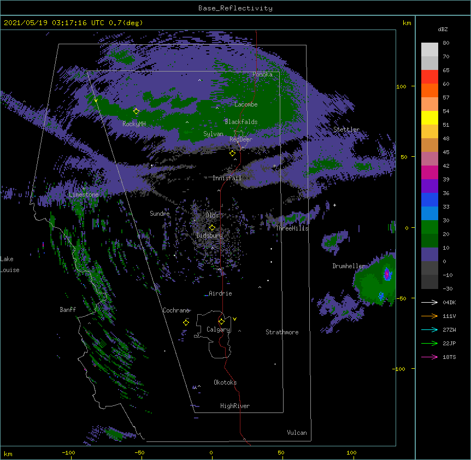This screenshot has height=460, width=471.
Task: Click the Didsbury label
Action: [210, 235]
